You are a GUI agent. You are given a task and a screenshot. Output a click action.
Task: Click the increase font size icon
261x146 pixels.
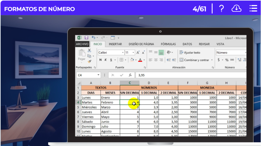(138, 52)
